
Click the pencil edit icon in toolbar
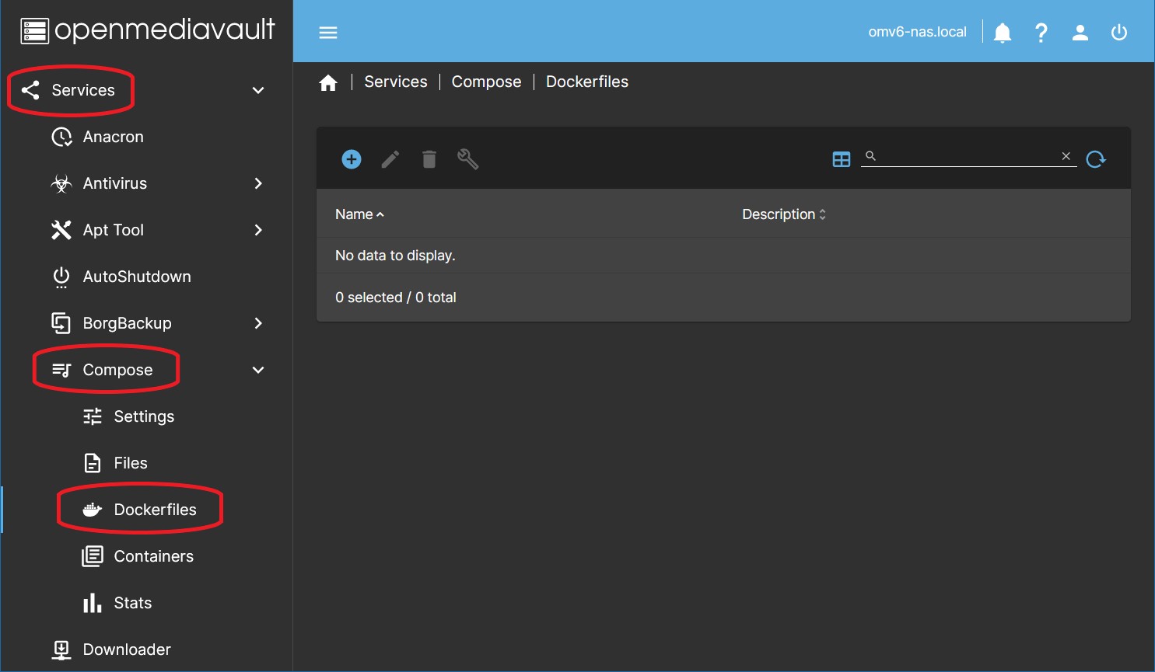click(390, 159)
